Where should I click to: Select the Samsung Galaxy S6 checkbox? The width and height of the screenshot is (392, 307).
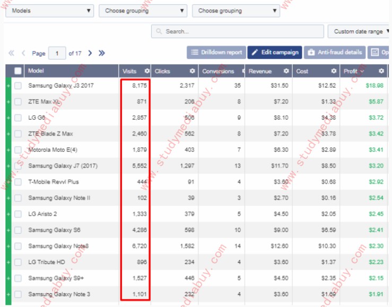(x=18, y=230)
